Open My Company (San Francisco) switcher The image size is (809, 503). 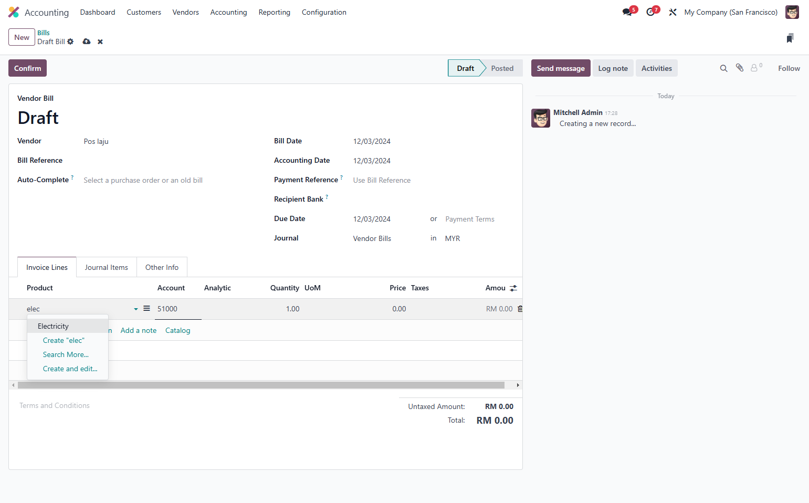(731, 12)
